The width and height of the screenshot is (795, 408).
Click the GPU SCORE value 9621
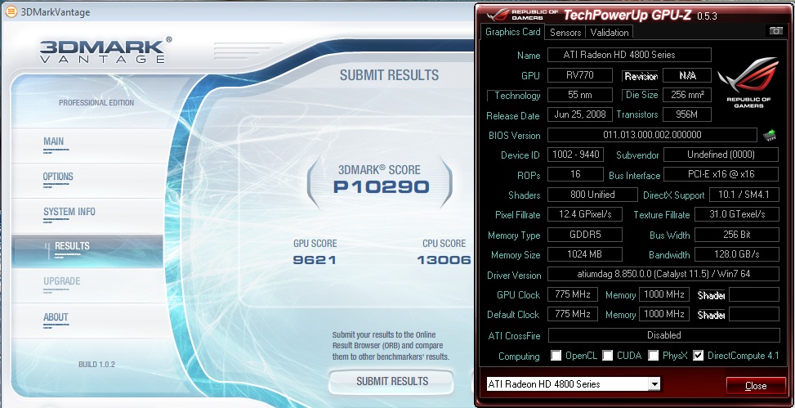(x=315, y=260)
